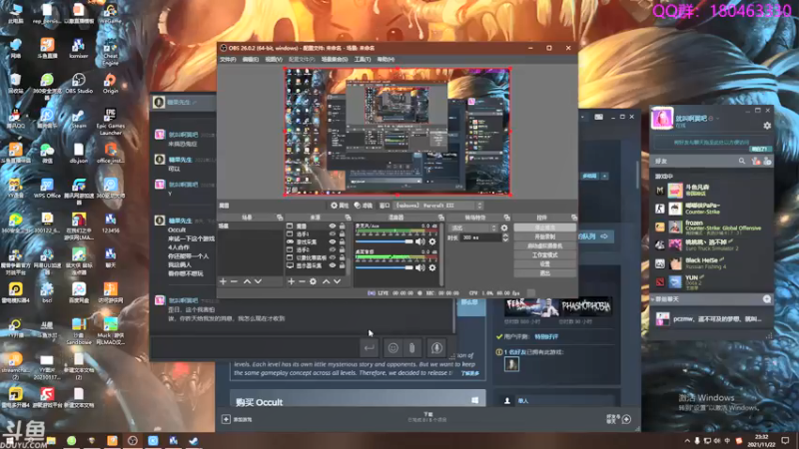
Task: Open scene transition type dropdown
Action: click(472, 228)
